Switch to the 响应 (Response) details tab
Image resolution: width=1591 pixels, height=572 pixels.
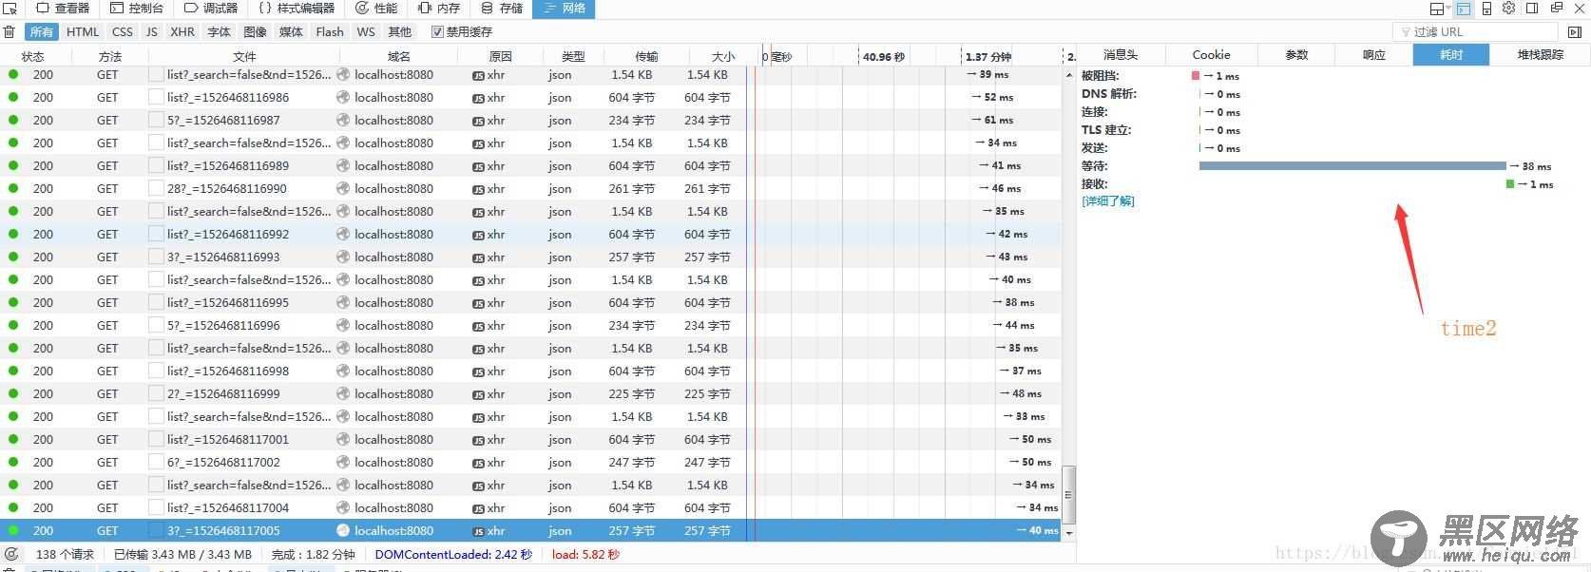click(1374, 55)
